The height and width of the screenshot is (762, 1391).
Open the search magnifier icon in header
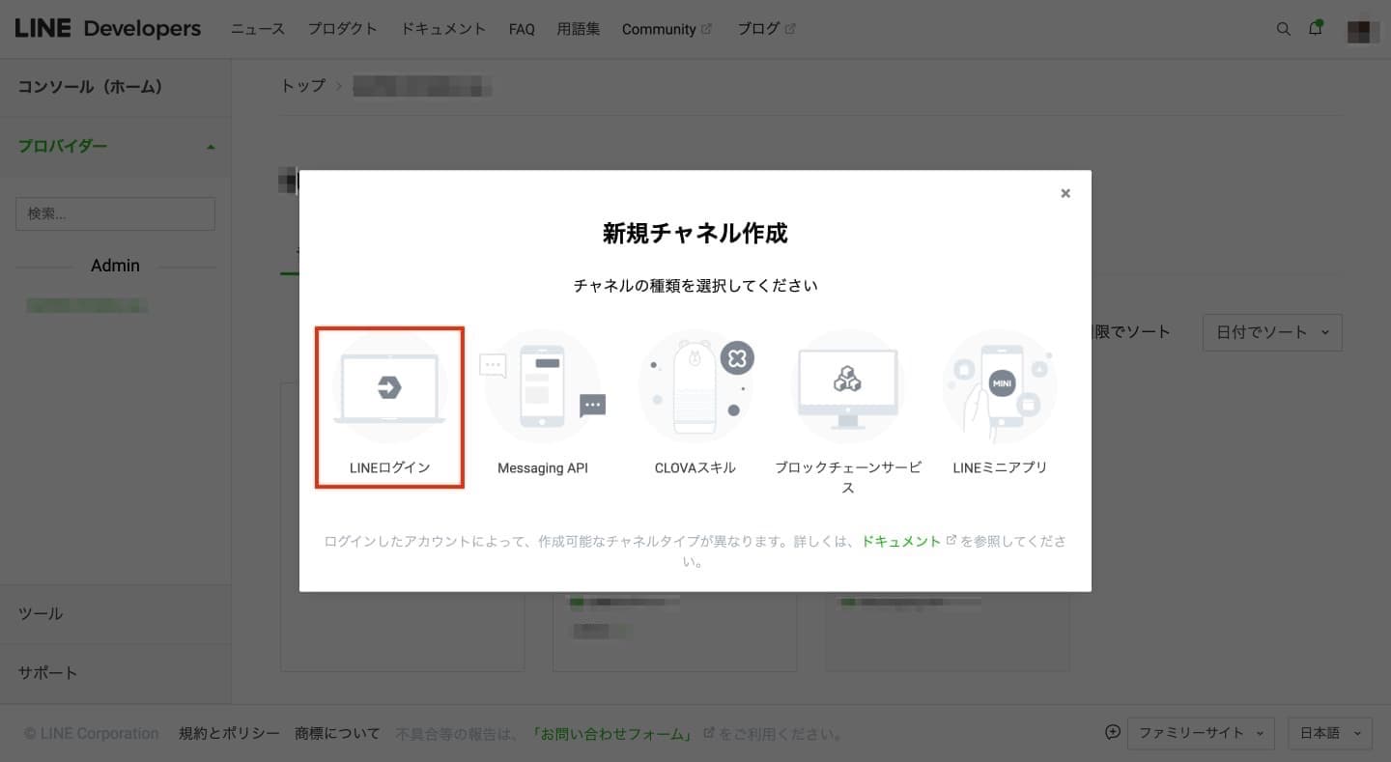(x=1283, y=29)
